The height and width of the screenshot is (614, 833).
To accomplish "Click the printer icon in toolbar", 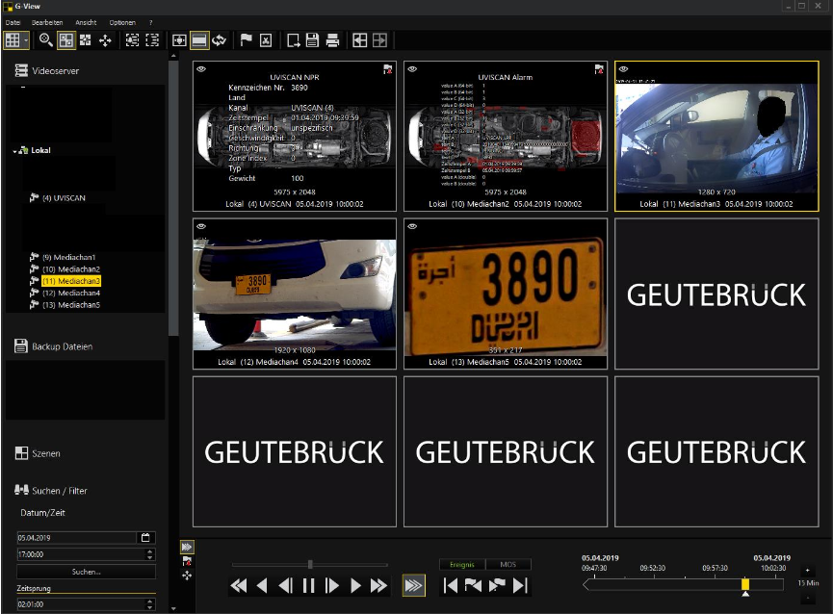I will tap(332, 40).
